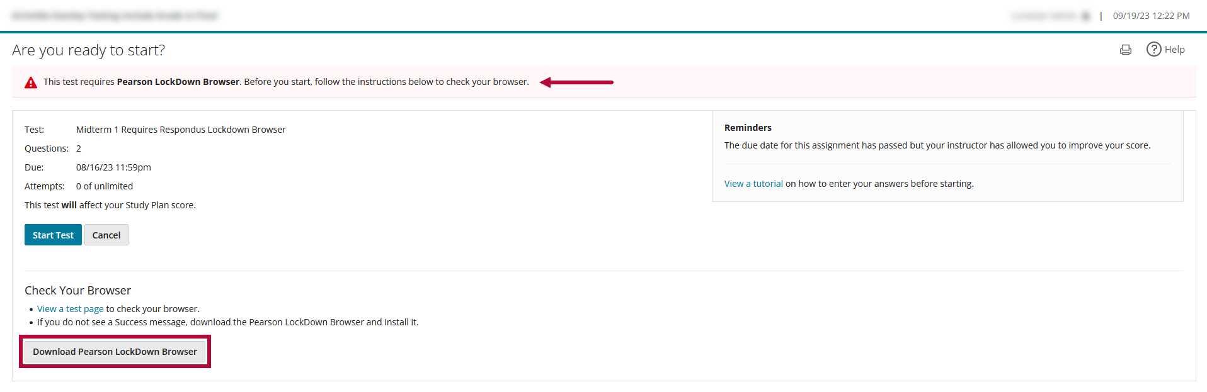
Task: Click the Help text label
Action: point(1174,50)
